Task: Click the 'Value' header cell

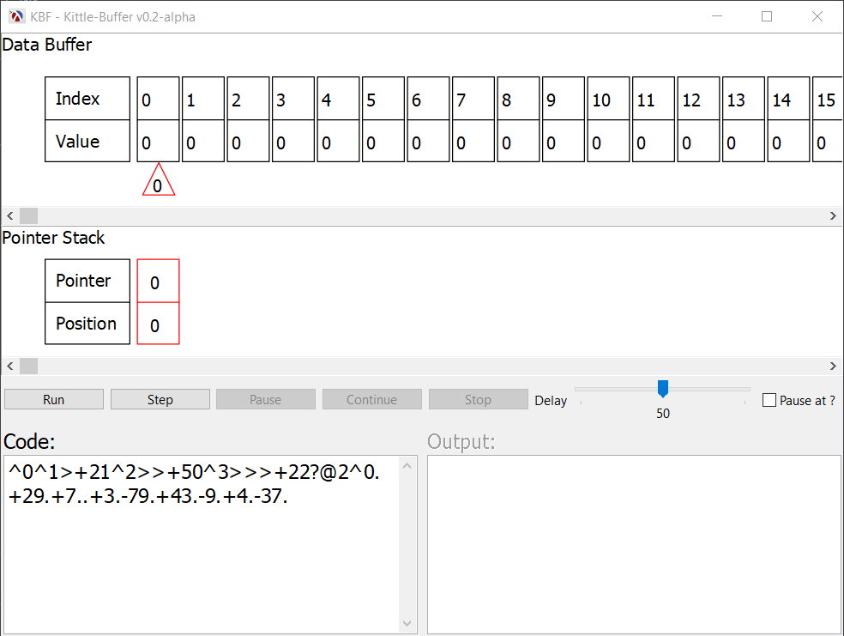Action: (87, 141)
